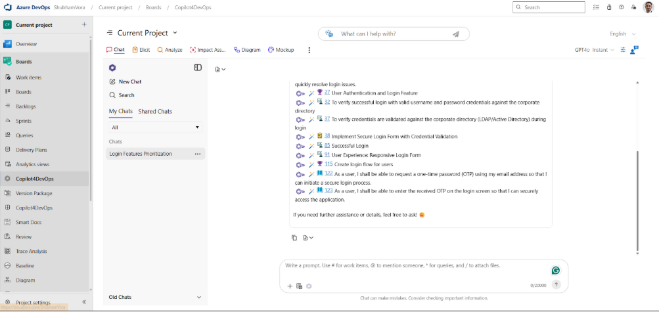Click the gear action icon for item 91

pyautogui.click(x=300, y=156)
